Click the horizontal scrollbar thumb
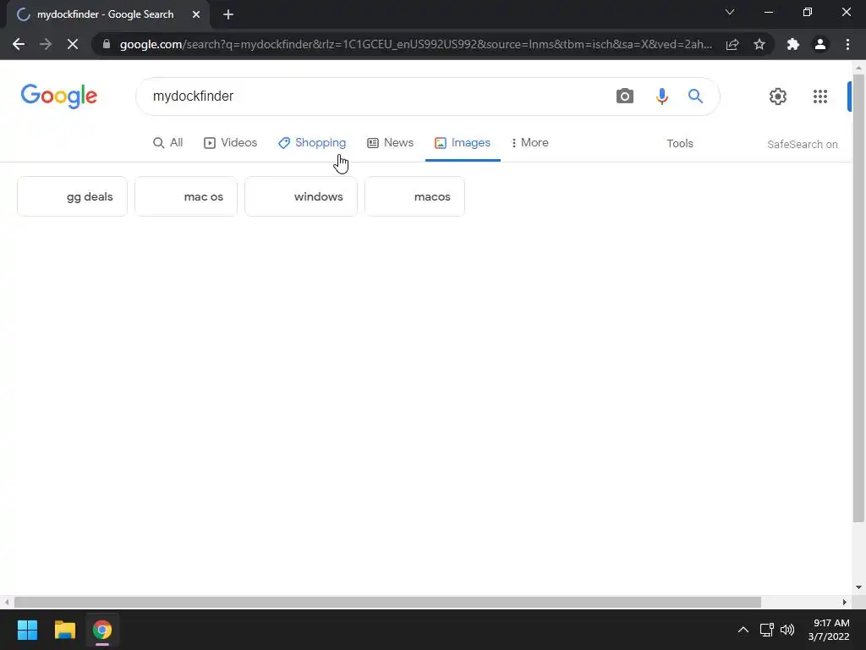866x650 pixels. point(387,602)
